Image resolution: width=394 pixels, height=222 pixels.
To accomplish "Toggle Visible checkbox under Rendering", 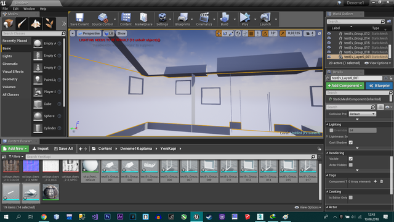I will coord(351,158).
